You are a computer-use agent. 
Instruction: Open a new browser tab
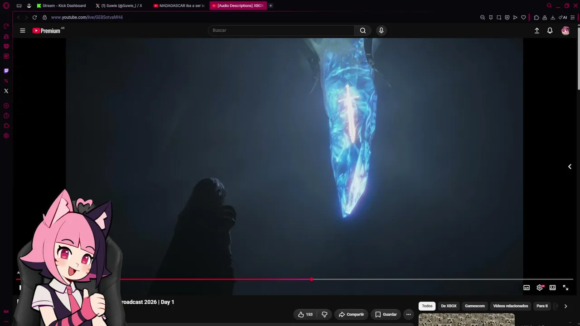(271, 6)
